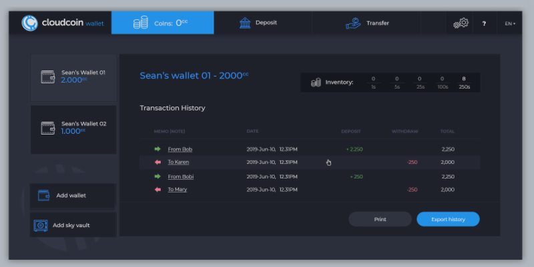Click the DEPOSIT column header
Screen dimensions: 534x267
point(351,131)
